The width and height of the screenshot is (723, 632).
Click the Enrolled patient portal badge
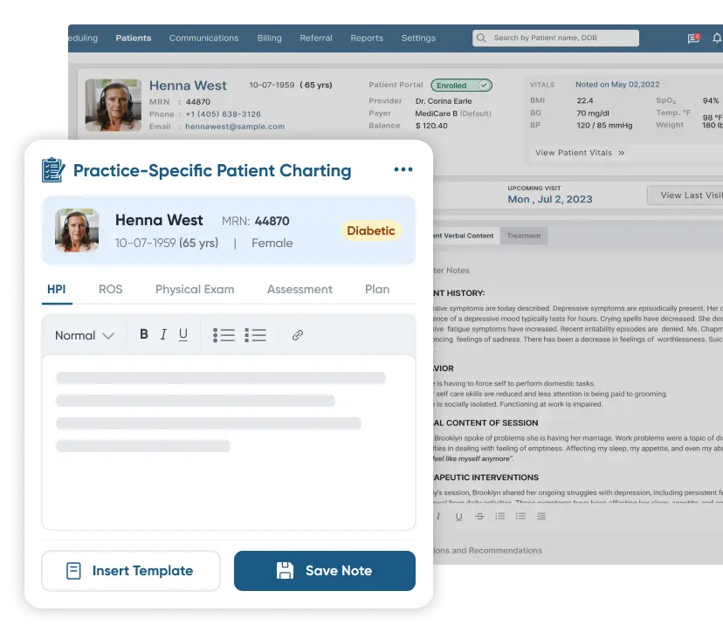[461, 86]
